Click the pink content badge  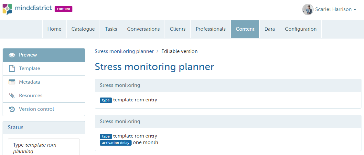click(x=63, y=9)
